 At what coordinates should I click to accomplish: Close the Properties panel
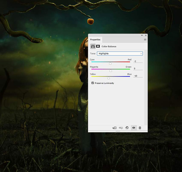click(146, 35)
